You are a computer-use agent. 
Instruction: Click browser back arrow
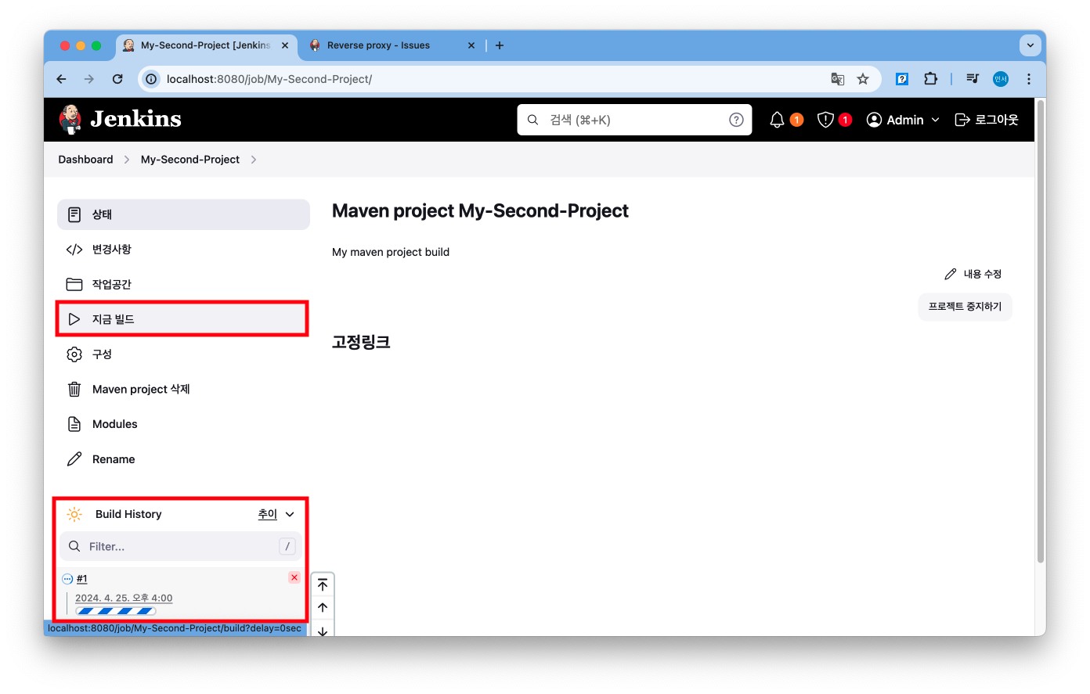coord(62,79)
